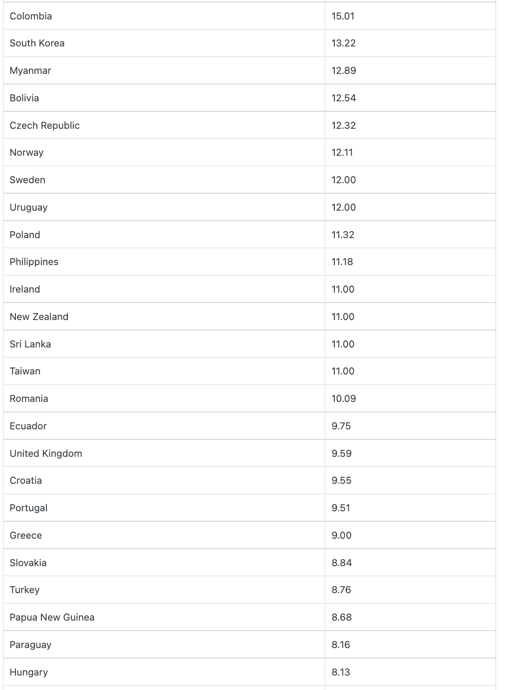Click the Bolivia table cell

[x=164, y=98]
